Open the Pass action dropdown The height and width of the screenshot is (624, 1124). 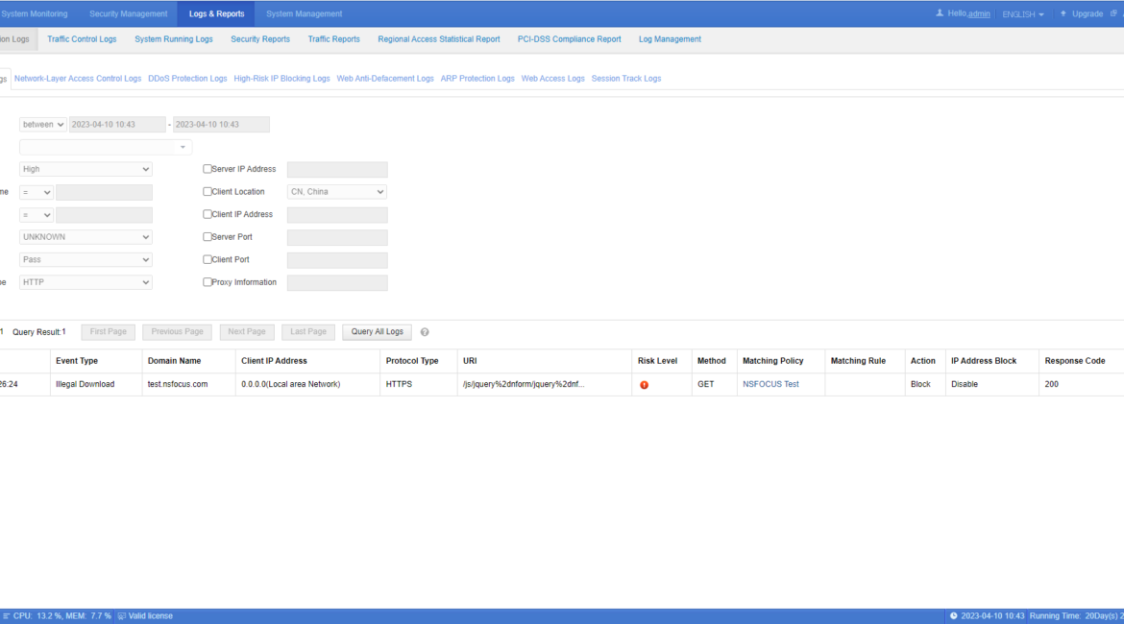pos(85,259)
